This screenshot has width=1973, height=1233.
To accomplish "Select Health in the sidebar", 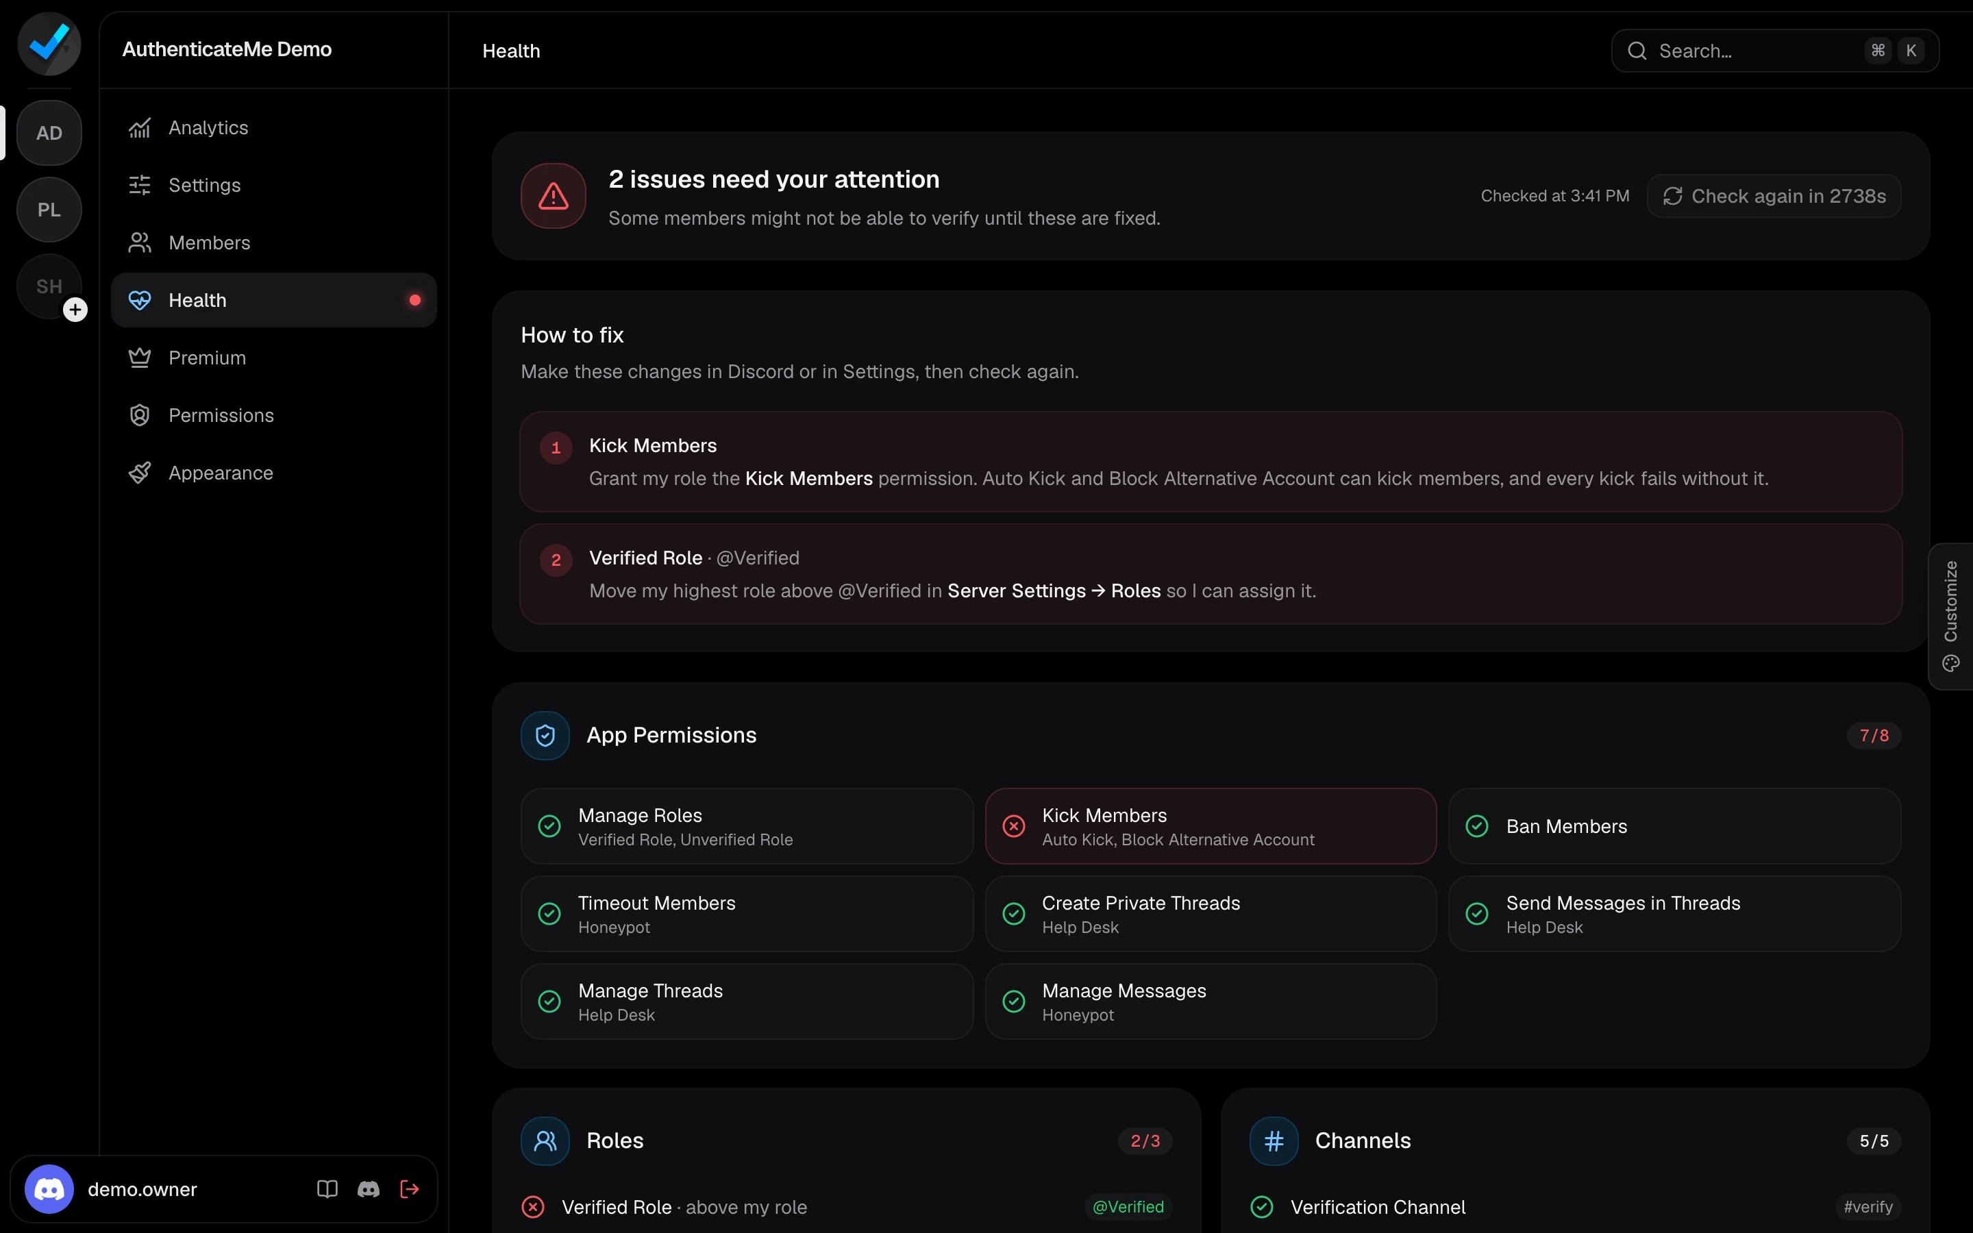I will coord(274,300).
